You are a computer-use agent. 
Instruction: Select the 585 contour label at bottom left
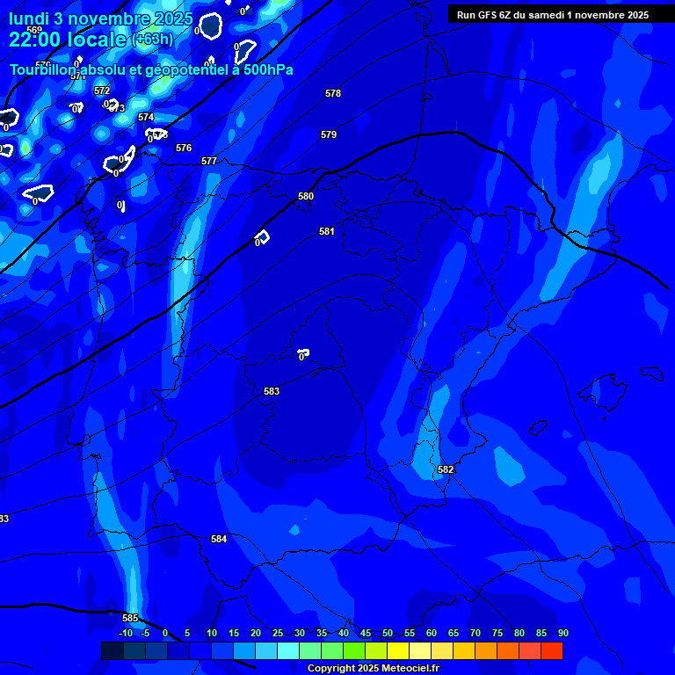click(130, 618)
